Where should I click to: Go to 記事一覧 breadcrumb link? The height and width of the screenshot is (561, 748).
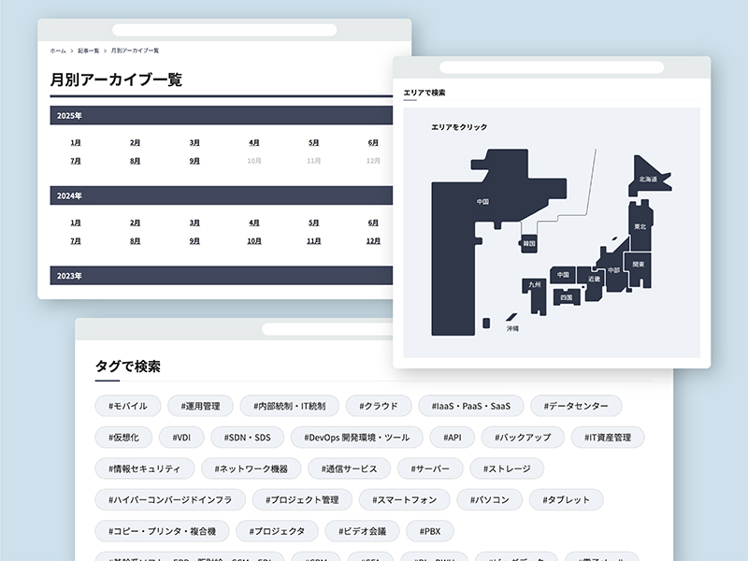(x=89, y=50)
